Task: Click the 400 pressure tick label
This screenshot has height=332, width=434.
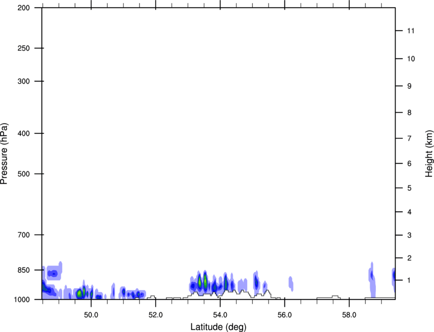Action: tap(23, 133)
